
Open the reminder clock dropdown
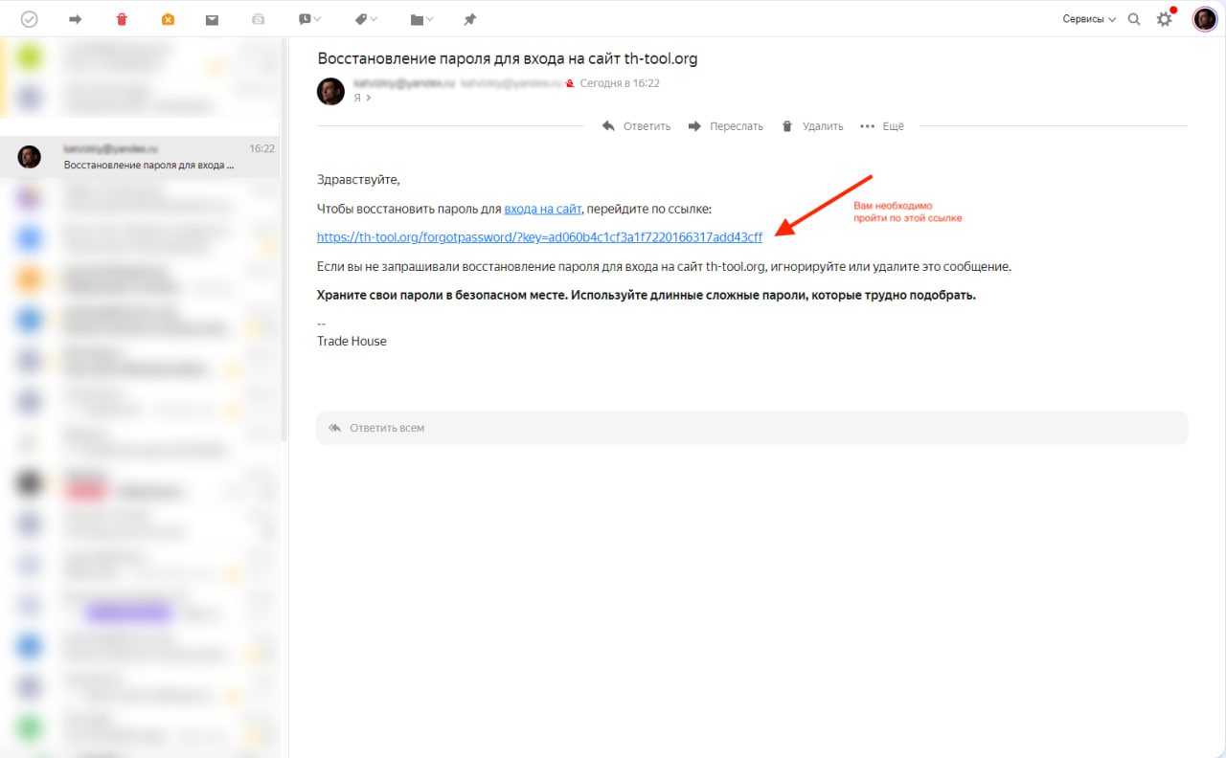tap(308, 19)
